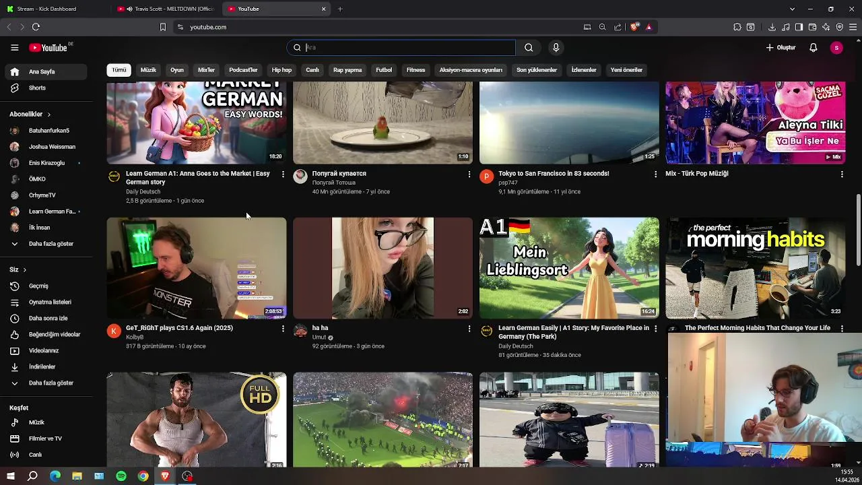The height and width of the screenshot is (485, 862).
Task: Expand the Abonelikler section arrow
Action: [x=48, y=115]
